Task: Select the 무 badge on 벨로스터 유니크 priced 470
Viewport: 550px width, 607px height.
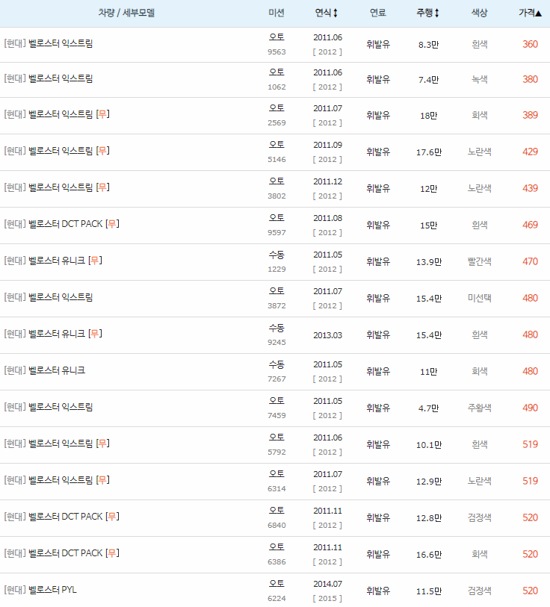Action: click(93, 261)
